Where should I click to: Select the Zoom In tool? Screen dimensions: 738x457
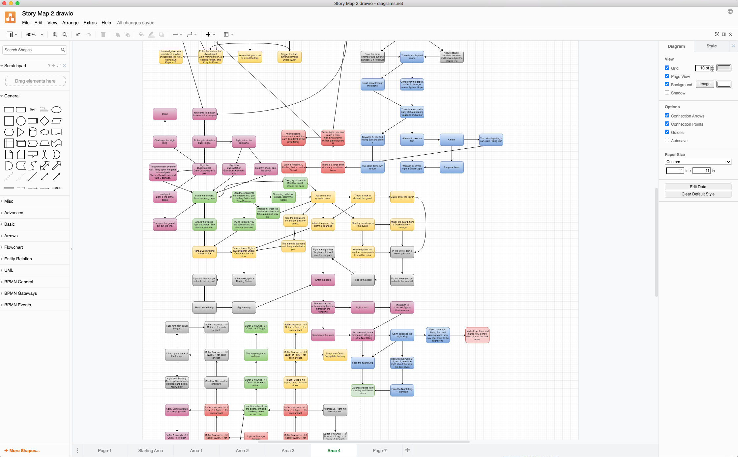[55, 34]
